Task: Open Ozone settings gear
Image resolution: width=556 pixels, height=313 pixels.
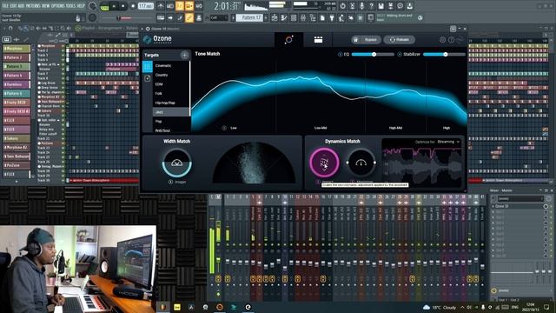Action: point(442,40)
